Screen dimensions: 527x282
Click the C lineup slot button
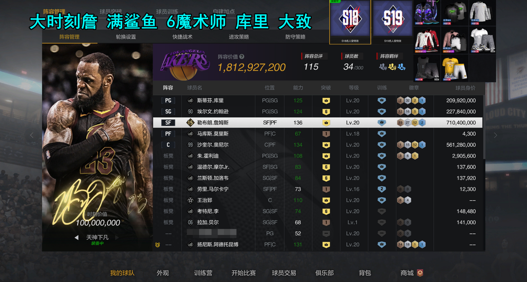[x=168, y=145]
